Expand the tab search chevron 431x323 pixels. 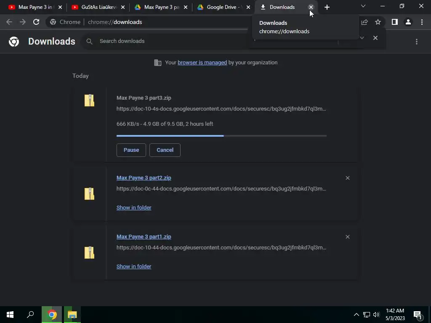tap(363, 6)
